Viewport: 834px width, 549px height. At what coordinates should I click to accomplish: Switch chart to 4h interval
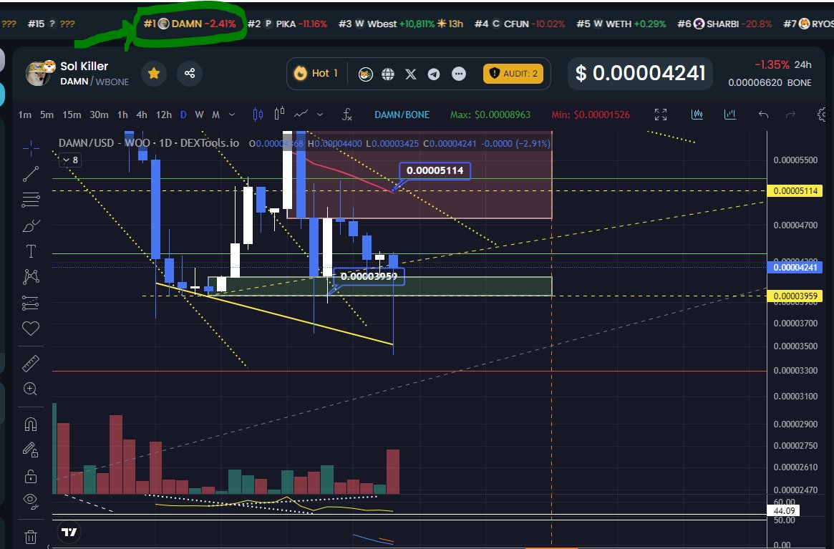click(142, 115)
